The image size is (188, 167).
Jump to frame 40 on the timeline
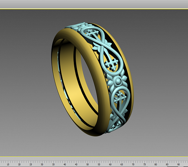point(65,164)
